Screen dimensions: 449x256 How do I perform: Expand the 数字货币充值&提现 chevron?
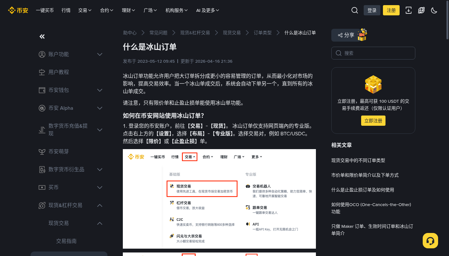100,130
